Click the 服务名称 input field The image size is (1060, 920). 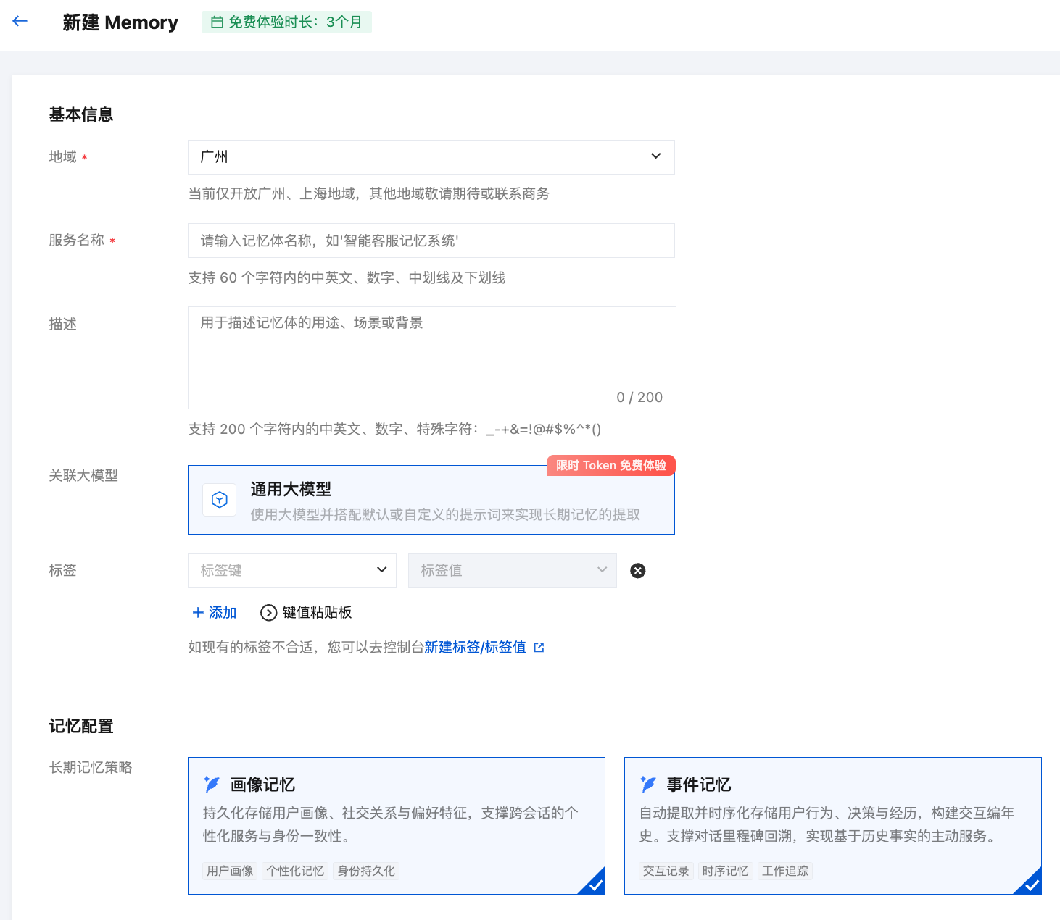(431, 241)
